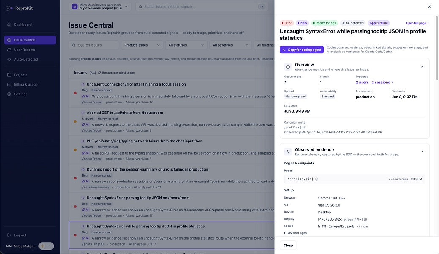Image resolution: width=439 pixels, height=254 pixels.
Task: Open the workspace project selector dropdown
Action: coord(100,7)
